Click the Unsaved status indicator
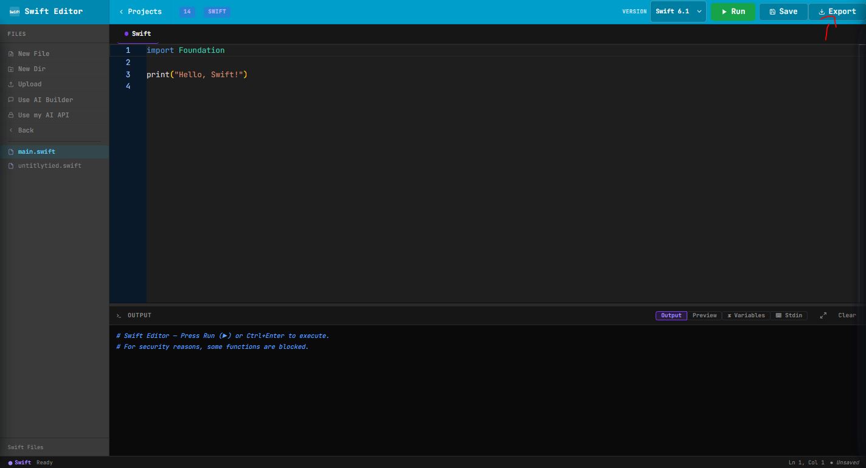Viewport: 866px width, 468px height. click(845, 463)
